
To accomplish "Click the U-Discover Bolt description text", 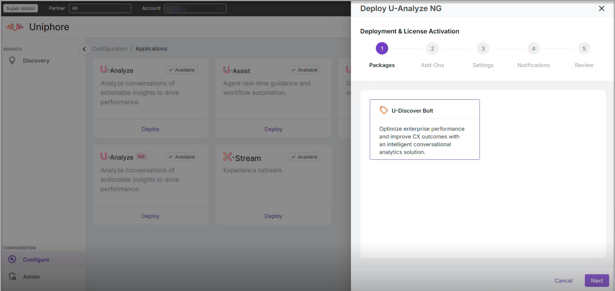I will [422, 140].
